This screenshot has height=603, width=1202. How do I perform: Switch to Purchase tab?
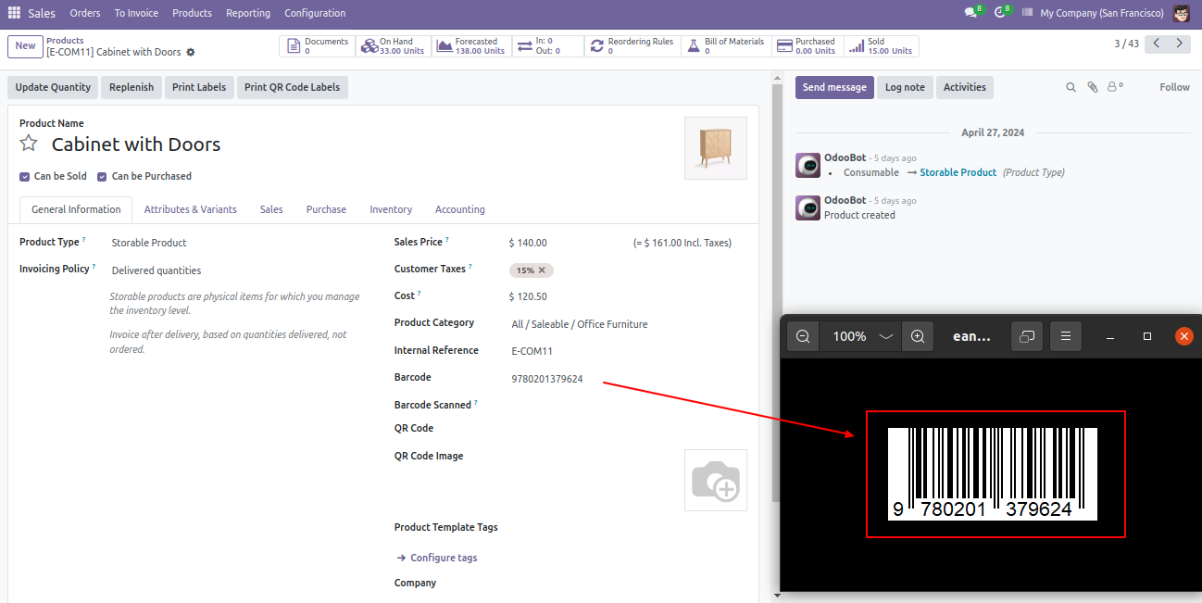click(x=326, y=209)
